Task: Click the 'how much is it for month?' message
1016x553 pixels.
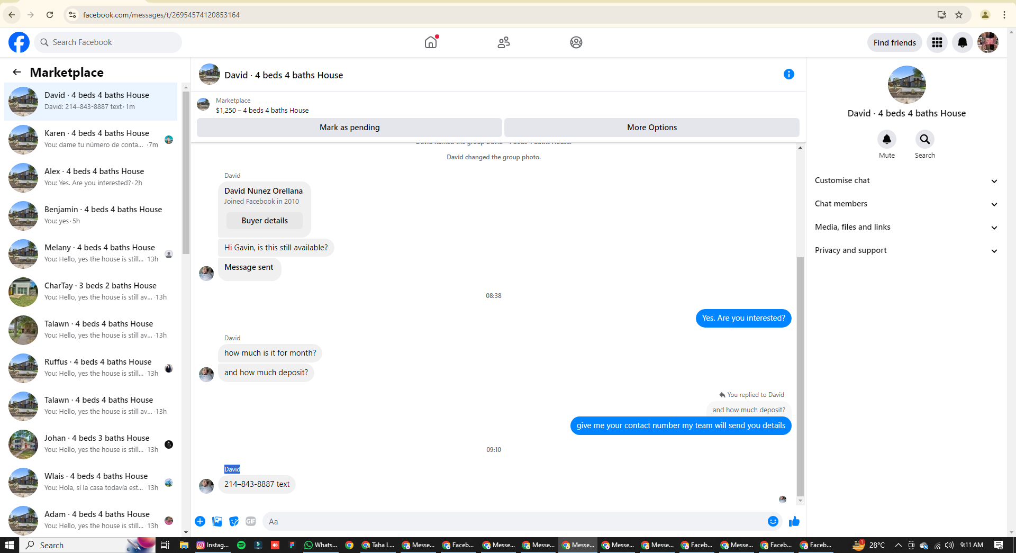Action: pos(270,353)
